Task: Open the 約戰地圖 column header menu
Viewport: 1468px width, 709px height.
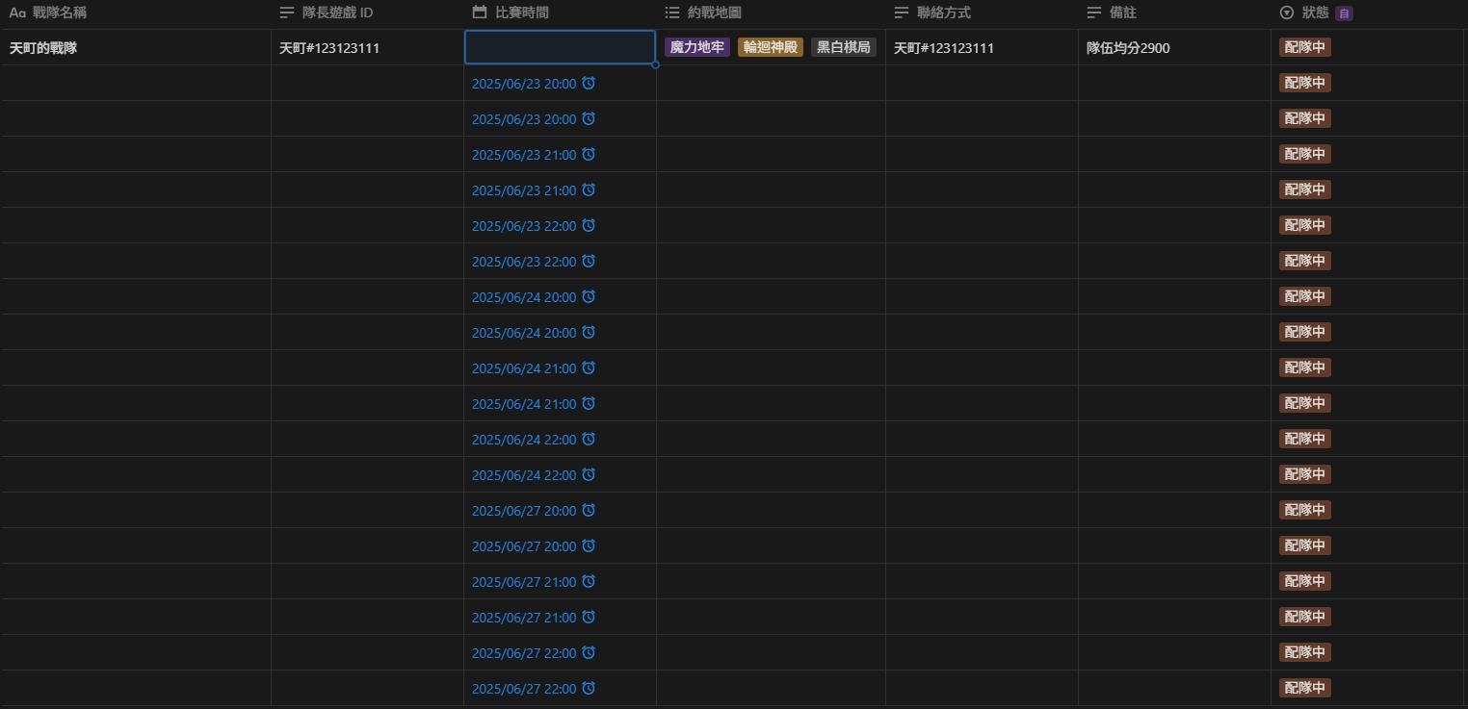Action: click(x=715, y=13)
